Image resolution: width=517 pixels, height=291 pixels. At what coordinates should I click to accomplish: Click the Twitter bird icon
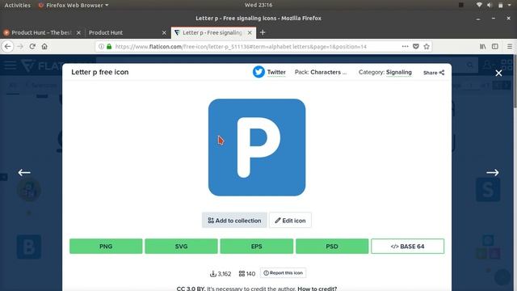(258, 72)
